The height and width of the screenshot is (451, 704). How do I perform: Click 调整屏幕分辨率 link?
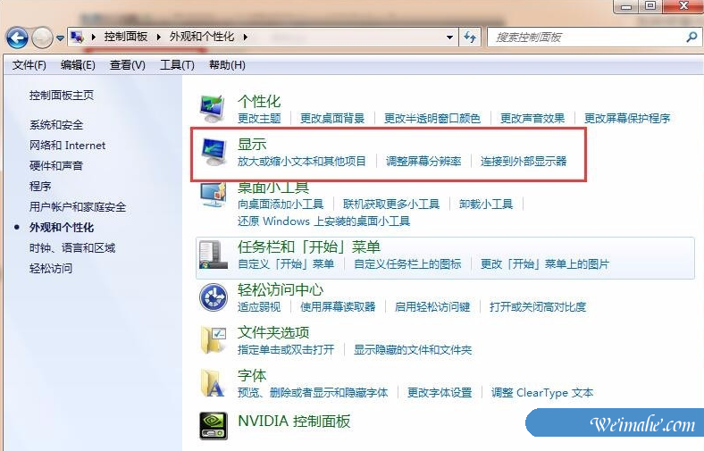coord(423,162)
